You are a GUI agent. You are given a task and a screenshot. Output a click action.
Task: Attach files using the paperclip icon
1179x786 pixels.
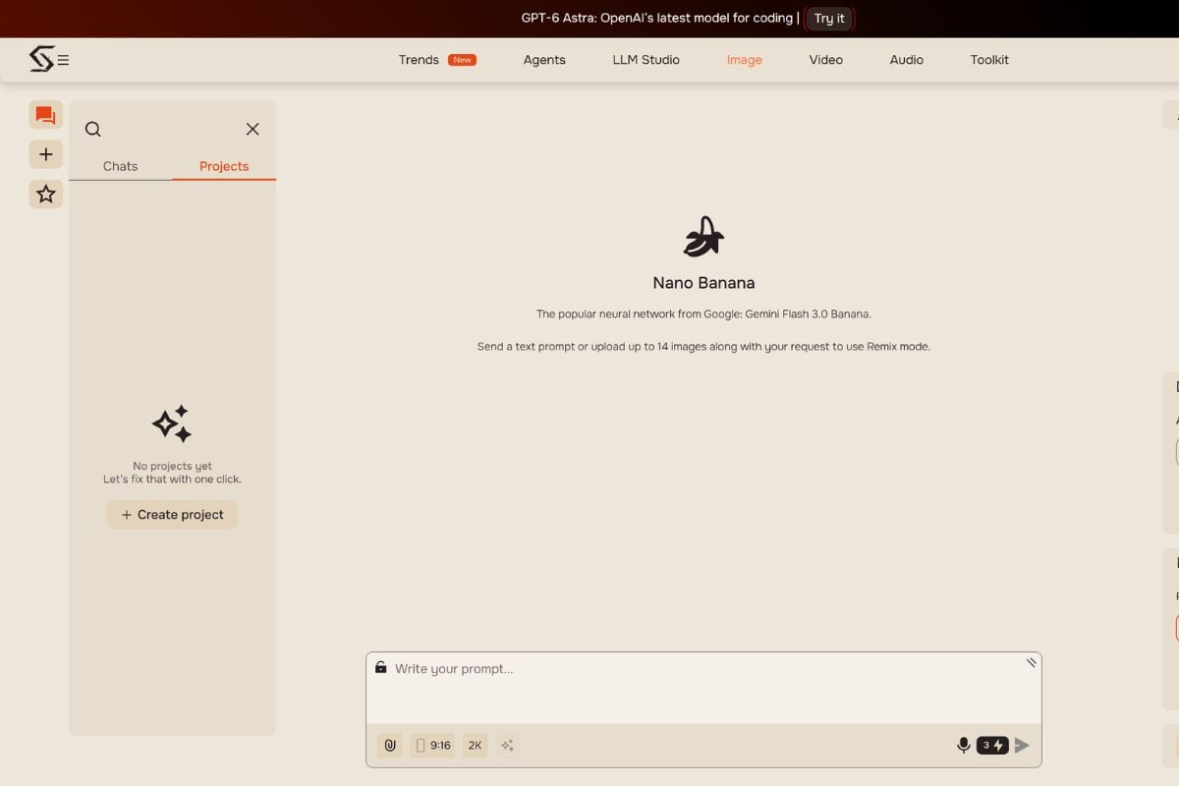pyautogui.click(x=390, y=745)
